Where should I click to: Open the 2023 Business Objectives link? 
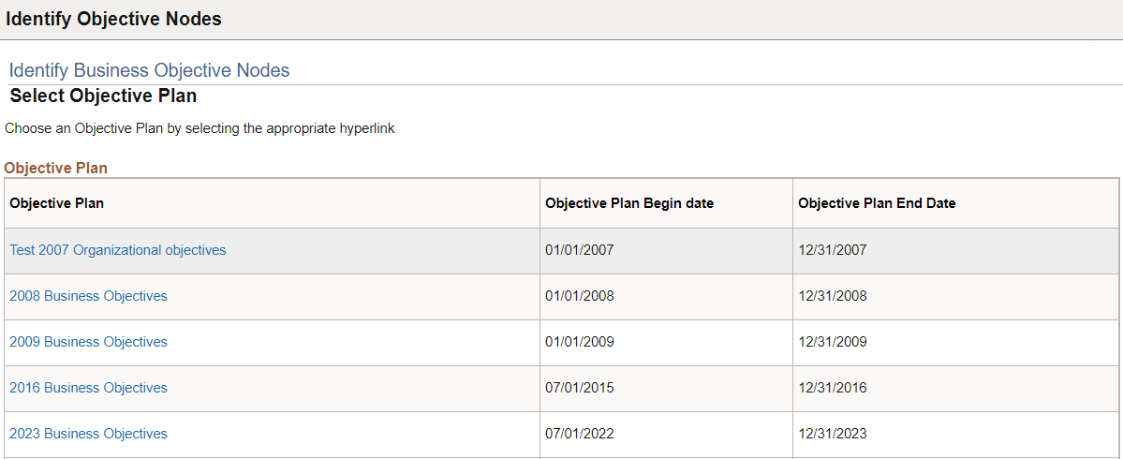[88, 434]
